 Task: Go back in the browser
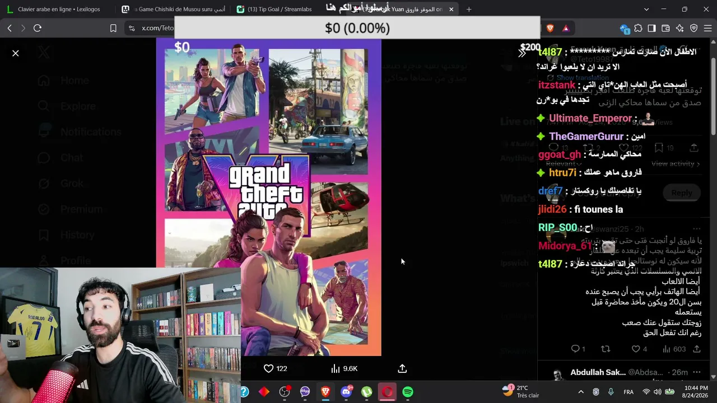[10, 28]
